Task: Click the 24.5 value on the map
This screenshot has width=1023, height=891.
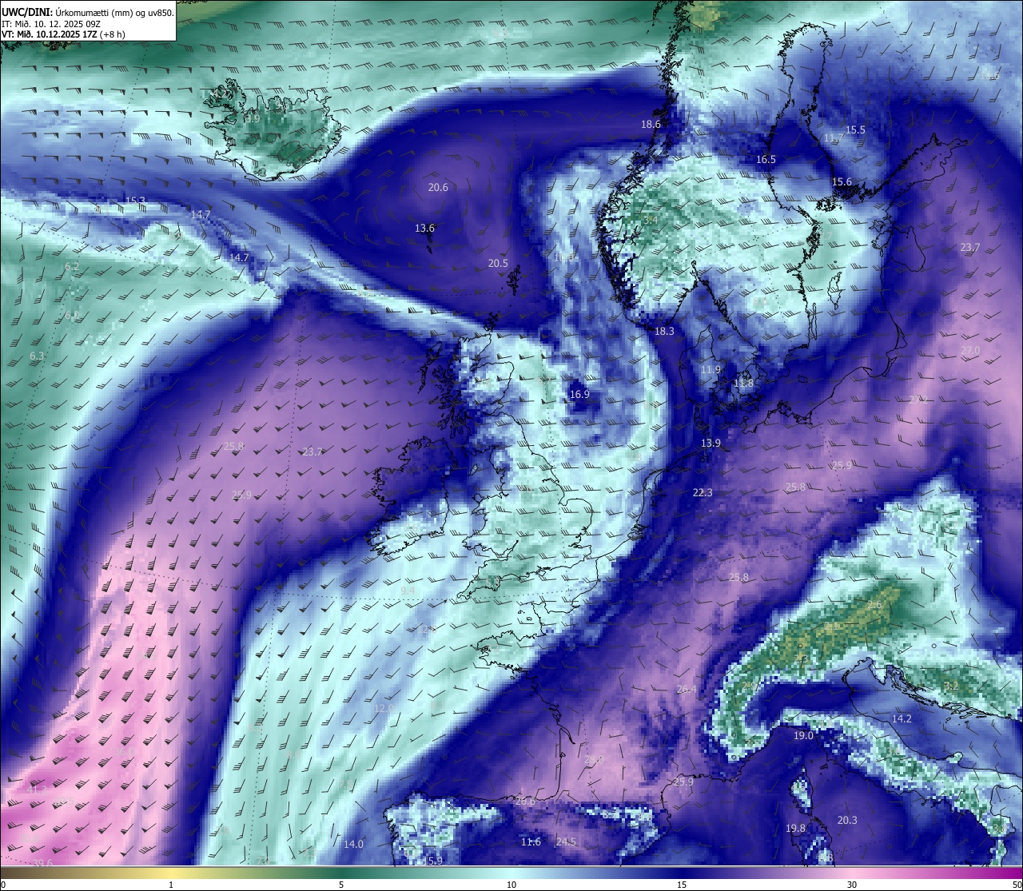Action: [x=566, y=842]
